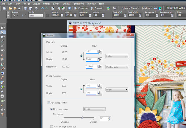
Task: Toggle the Resample using checkbox
Action: pos(52,109)
